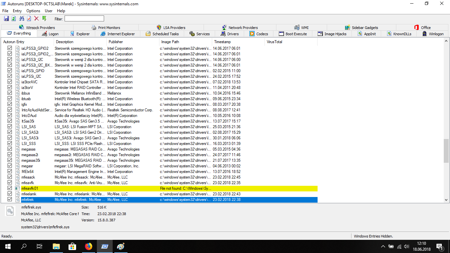Viewport: 450px width, 253px height.
Task: Open the Action Center notifications icon
Action: tap(439, 246)
